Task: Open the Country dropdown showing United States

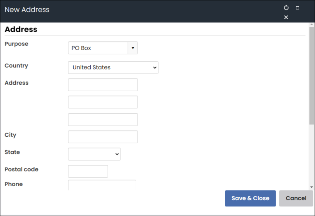Action: click(113, 67)
